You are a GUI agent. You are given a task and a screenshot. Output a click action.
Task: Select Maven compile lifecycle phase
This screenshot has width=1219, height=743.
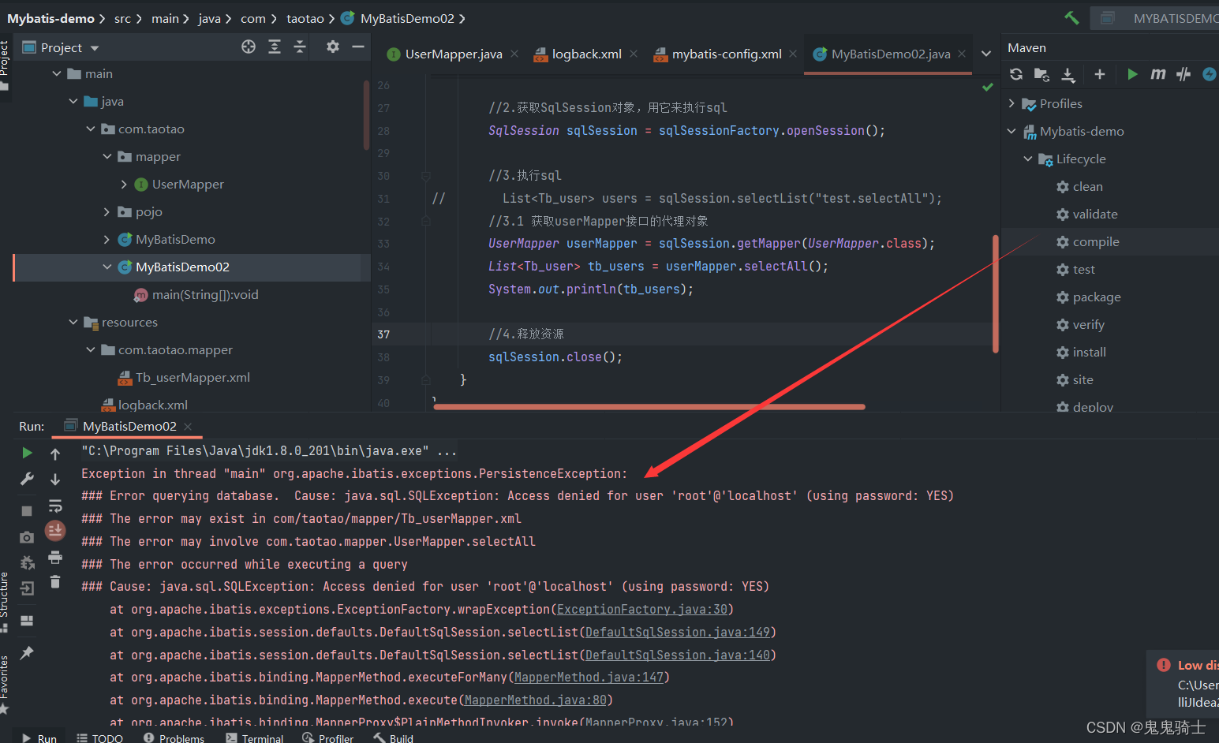pyautogui.click(x=1095, y=241)
